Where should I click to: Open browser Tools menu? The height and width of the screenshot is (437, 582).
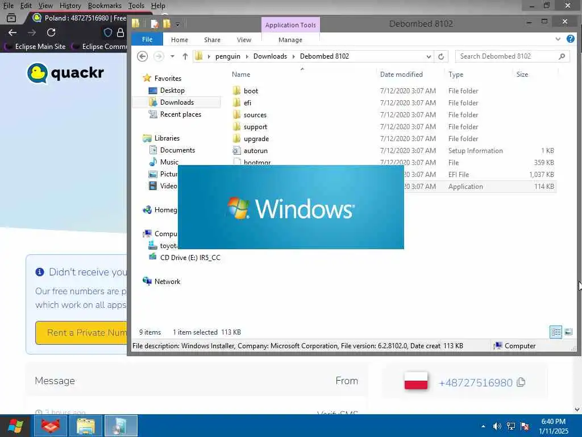pos(136,6)
